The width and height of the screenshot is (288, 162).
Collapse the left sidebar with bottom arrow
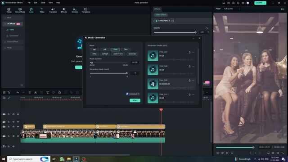(x=22, y=85)
